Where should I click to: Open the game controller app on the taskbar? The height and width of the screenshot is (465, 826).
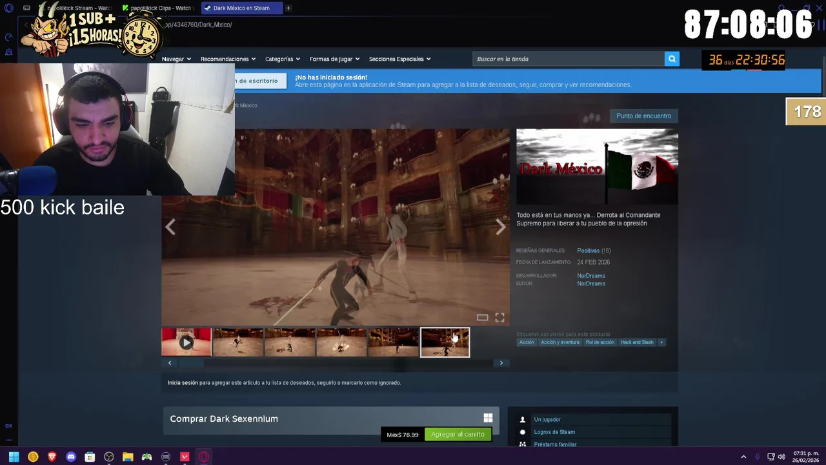(x=147, y=457)
